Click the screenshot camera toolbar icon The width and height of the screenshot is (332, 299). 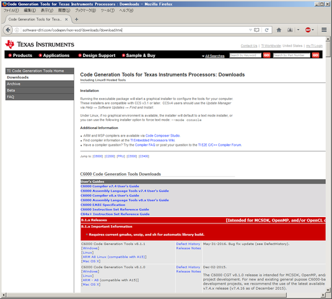click(290, 30)
